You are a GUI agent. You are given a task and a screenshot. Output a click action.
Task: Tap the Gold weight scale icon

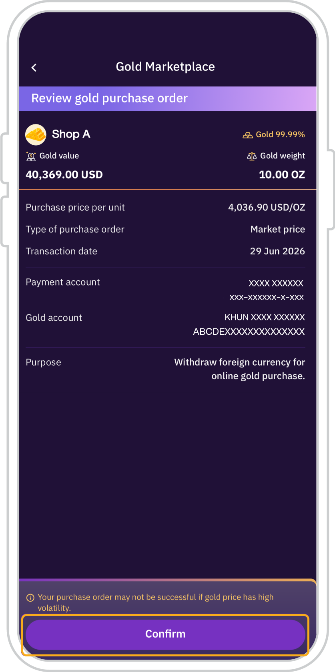tap(252, 156)
